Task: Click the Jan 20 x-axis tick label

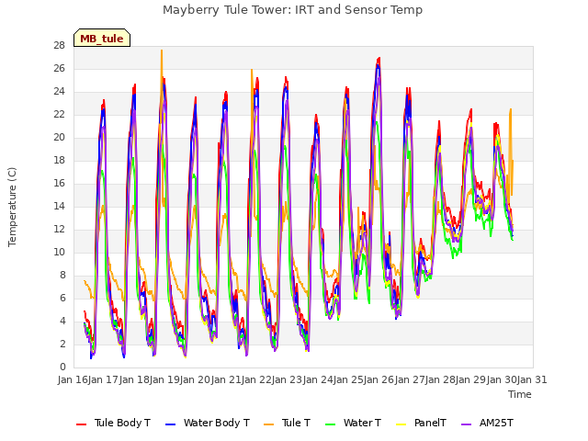Action: coord(195,379)
